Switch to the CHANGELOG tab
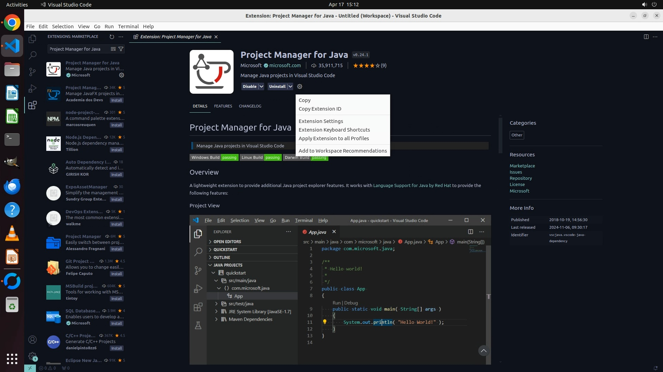 (250, 106)
